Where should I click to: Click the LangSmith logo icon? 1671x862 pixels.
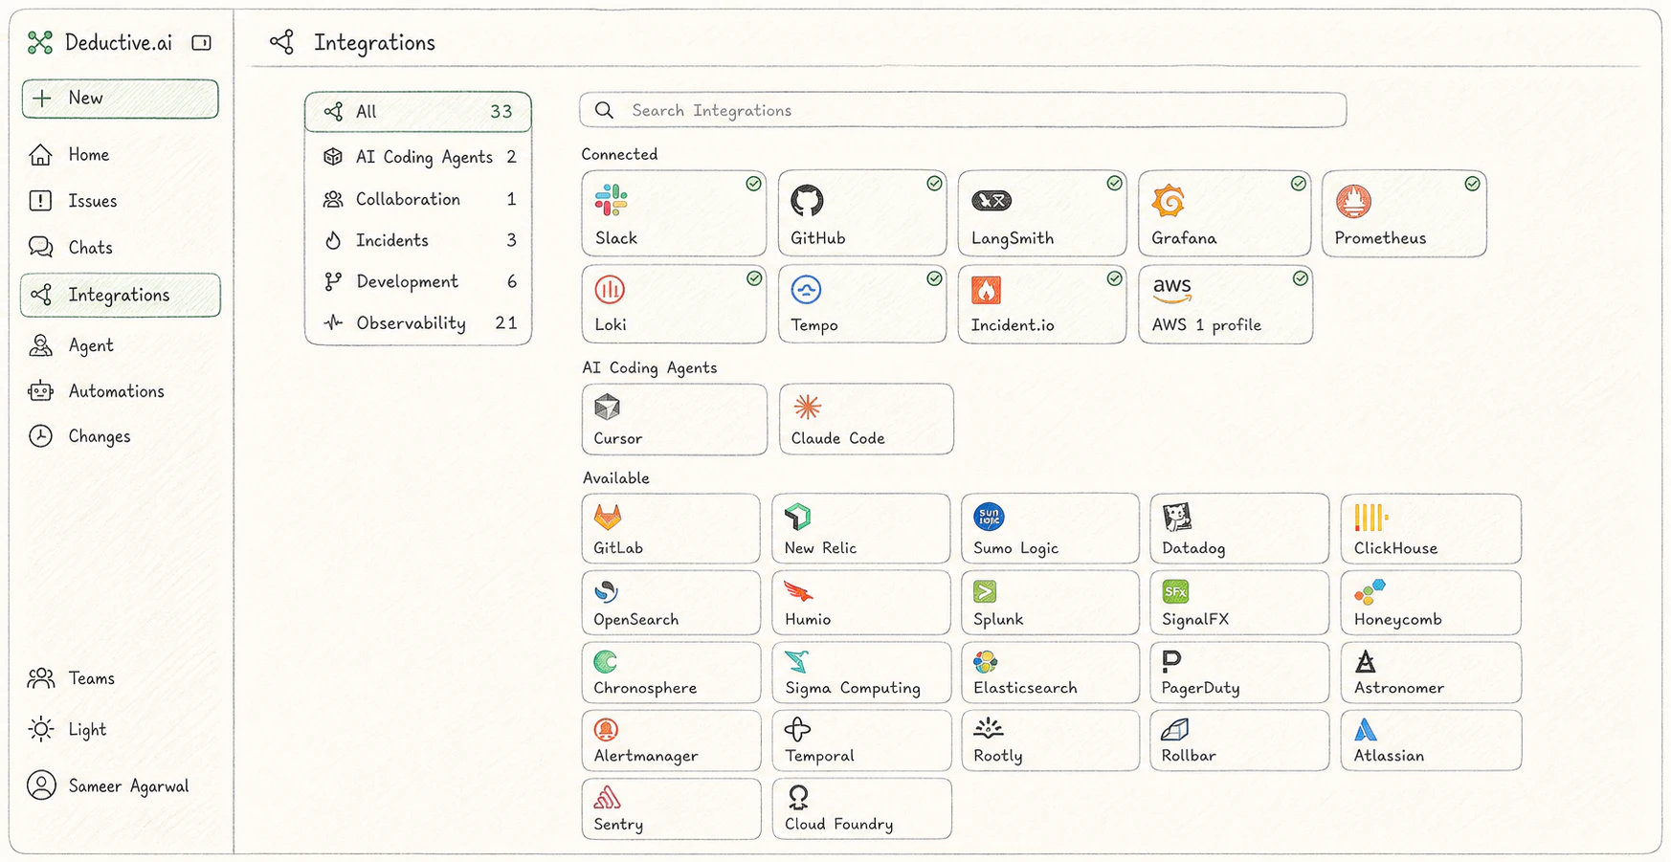[x=991, y=201]
